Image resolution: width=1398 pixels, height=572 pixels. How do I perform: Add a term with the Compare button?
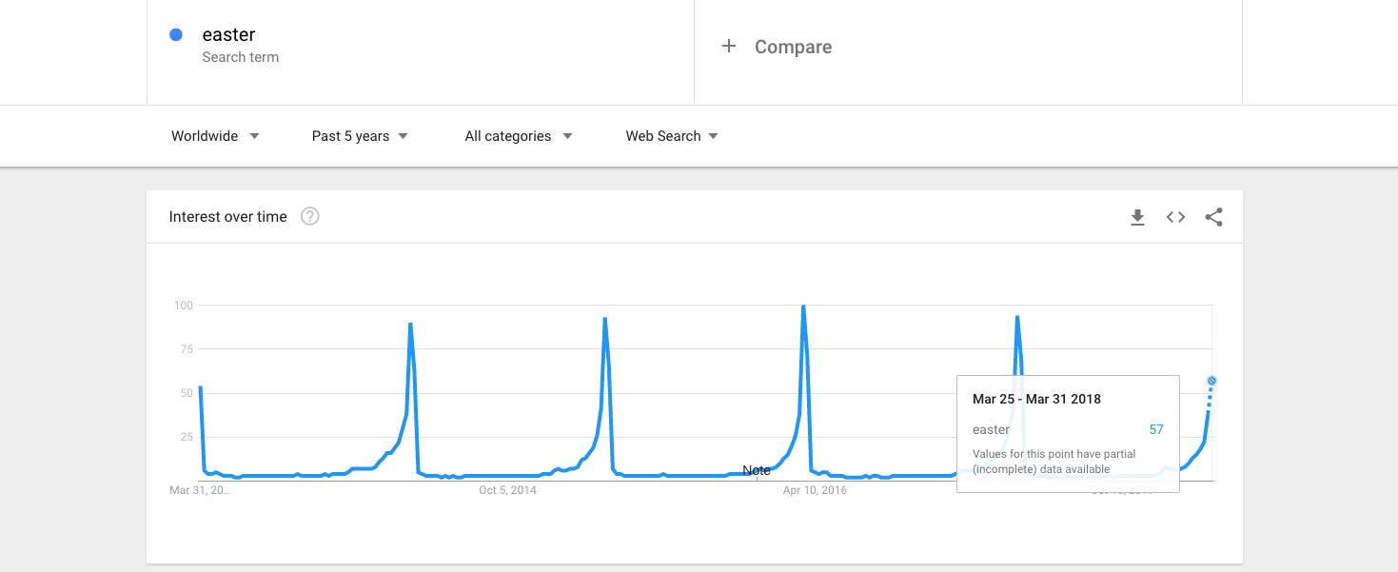793,47
